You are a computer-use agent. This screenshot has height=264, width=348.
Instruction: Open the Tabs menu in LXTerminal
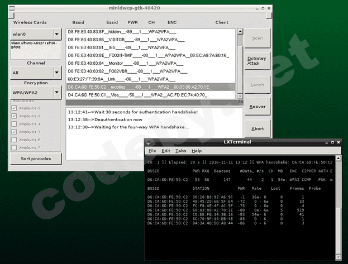pyautogui.click(x=180, y=151)
